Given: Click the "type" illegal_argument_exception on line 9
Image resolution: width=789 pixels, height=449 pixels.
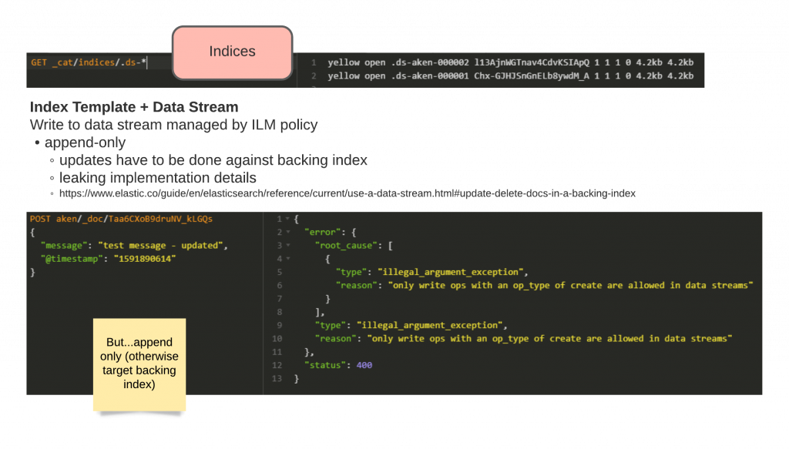Looking at the screenshot, I should pyautogui.click(x=411, y=325).
